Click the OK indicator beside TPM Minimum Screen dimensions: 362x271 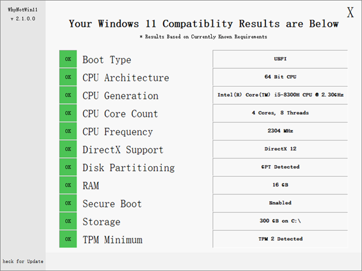68,239
